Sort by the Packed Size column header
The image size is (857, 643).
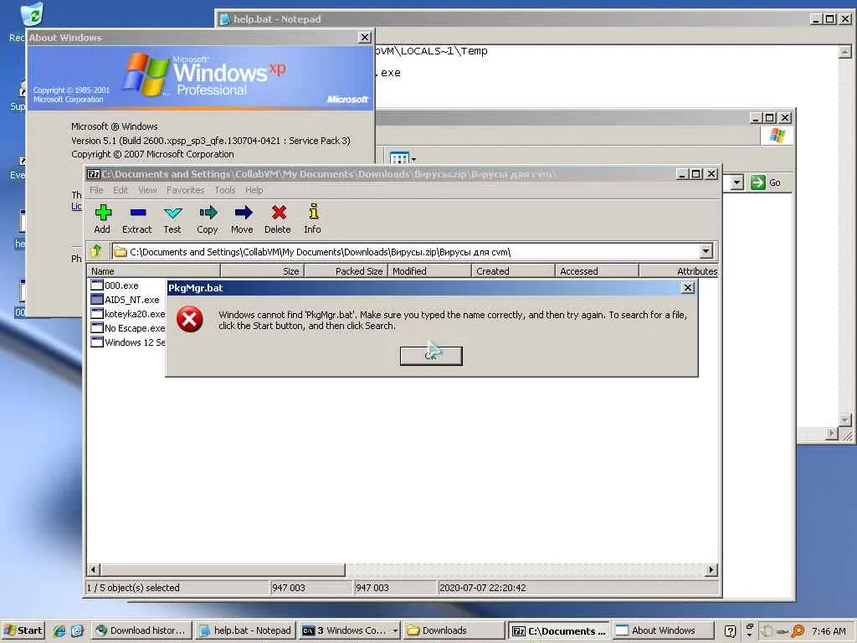point(346,270)
